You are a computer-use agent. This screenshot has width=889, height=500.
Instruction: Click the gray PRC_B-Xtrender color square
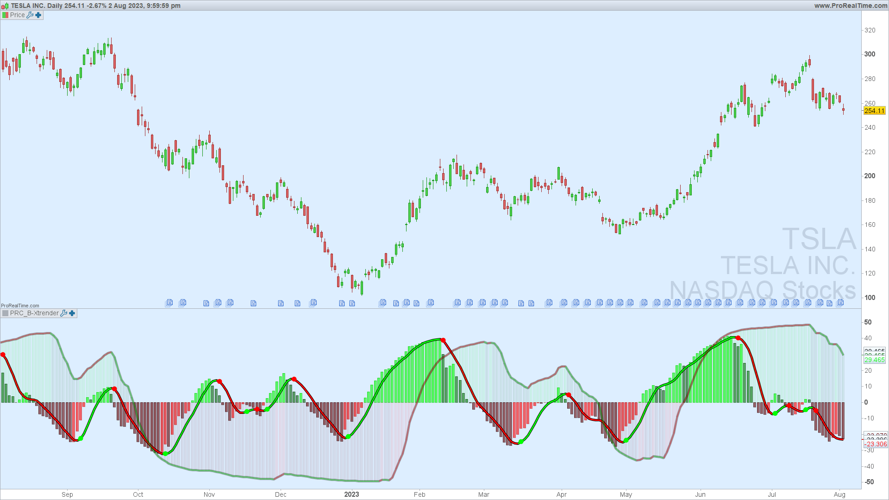[5, 313]
